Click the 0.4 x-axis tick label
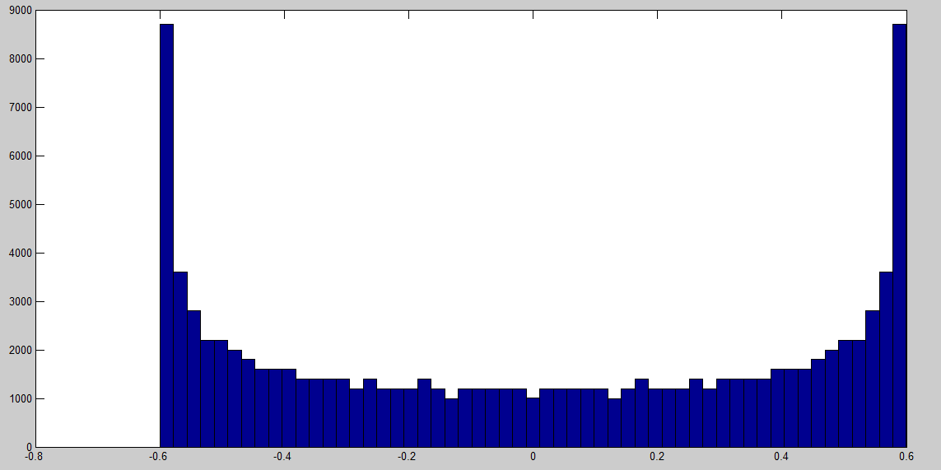The image size is (941, 470). (781, 457)
